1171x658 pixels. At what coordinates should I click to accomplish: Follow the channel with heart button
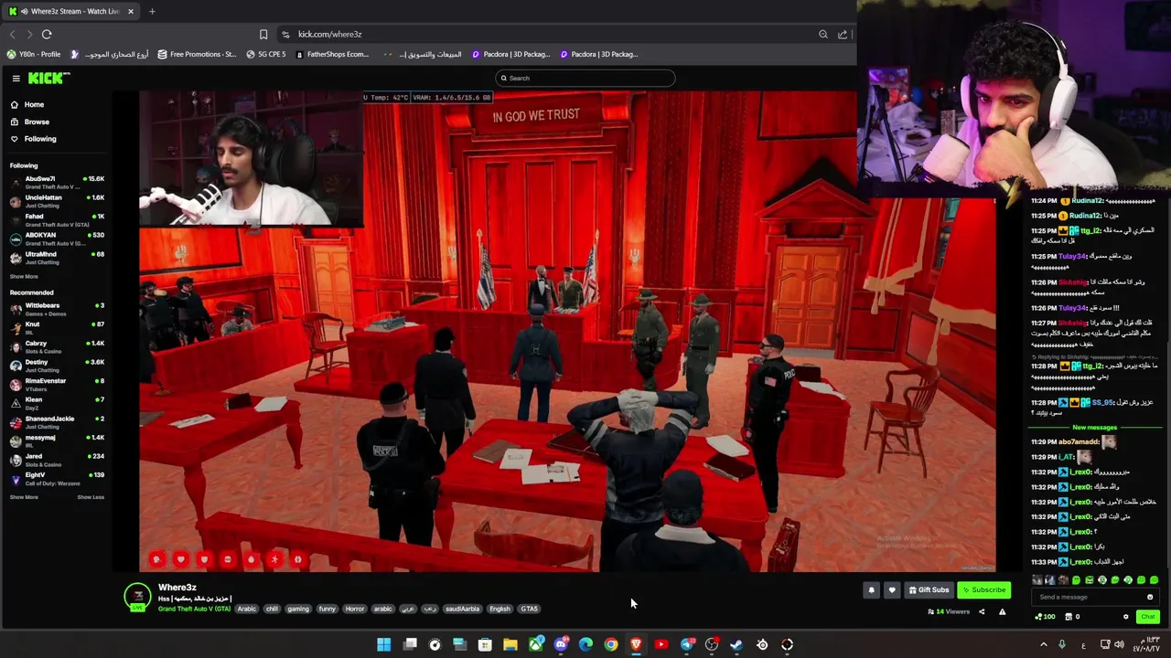tap(892, 590)
